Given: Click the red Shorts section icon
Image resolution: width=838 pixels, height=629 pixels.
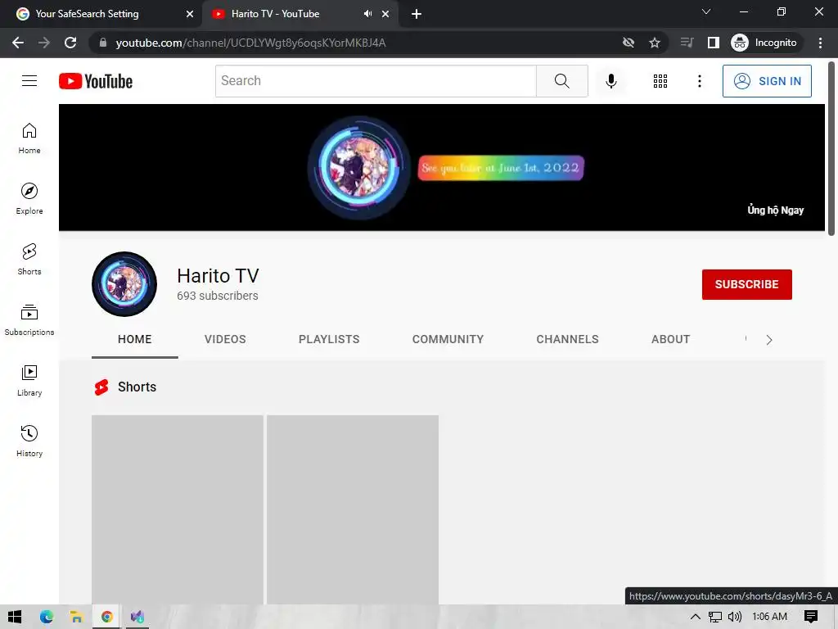Looking at the screenshot, I should point(101,387).
